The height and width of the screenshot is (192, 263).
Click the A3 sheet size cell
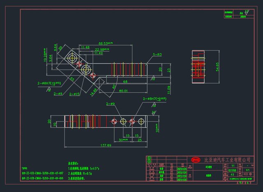[232, 174]
